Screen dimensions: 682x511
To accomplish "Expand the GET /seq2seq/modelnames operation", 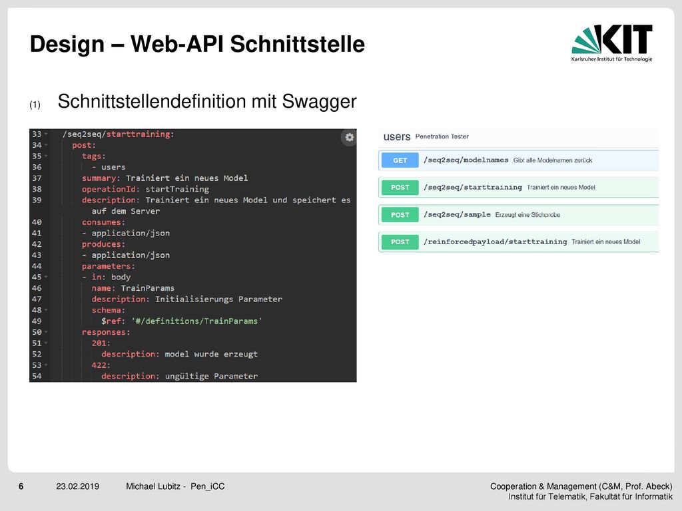I will click(x=518, y=160).
